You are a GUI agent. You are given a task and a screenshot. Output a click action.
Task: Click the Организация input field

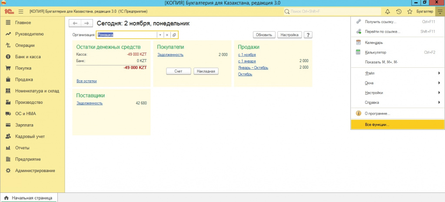pyautogui.click(x=126, y=35)
